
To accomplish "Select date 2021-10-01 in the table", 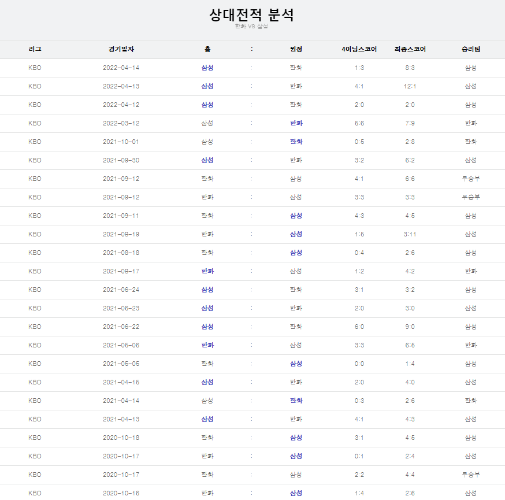I will pos(121,142).
